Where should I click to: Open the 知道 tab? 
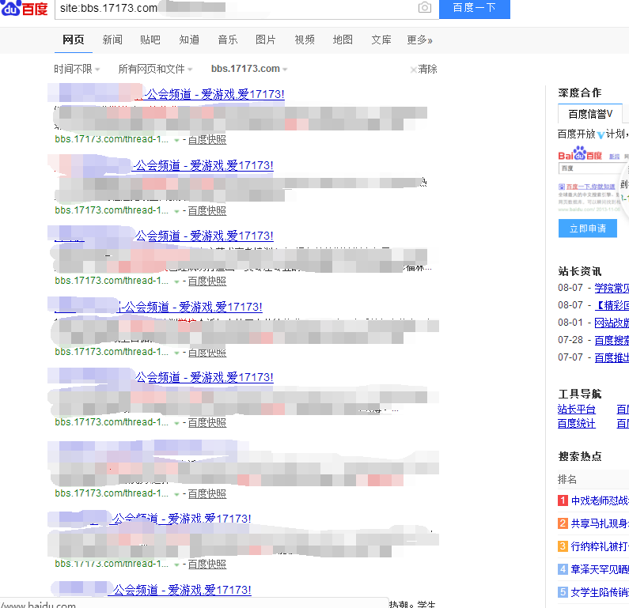189,40
